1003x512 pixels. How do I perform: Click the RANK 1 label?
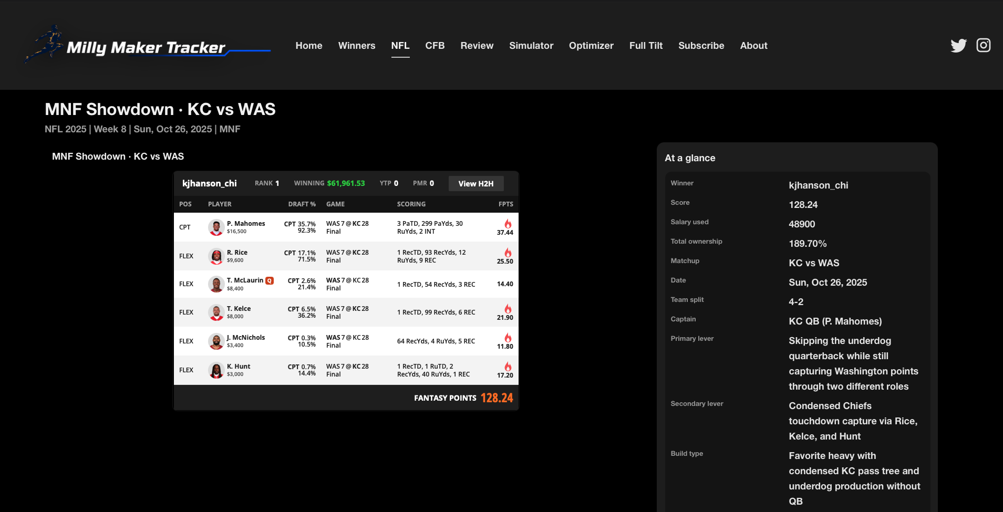coord(267,183)
